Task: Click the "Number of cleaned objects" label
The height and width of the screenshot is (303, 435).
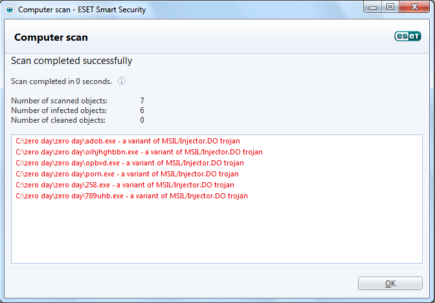Action: [58, 120]
